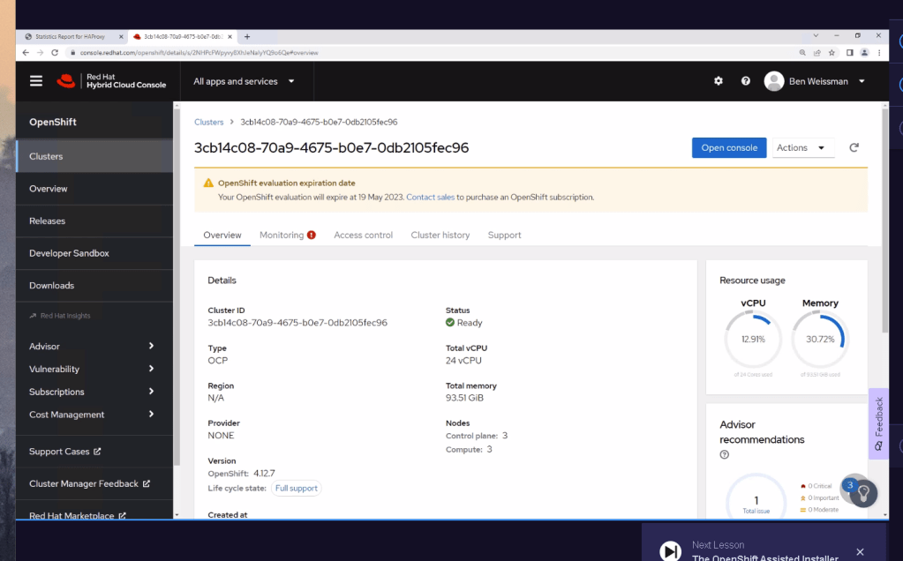903x561 pixels.
Task: Click the warning icon in the expiration banner
Action: click(x=208, y=183)
